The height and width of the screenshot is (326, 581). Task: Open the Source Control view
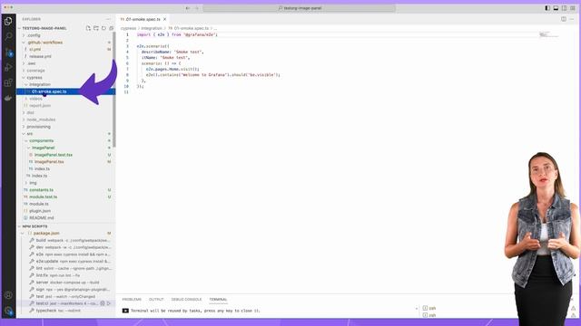8,53
